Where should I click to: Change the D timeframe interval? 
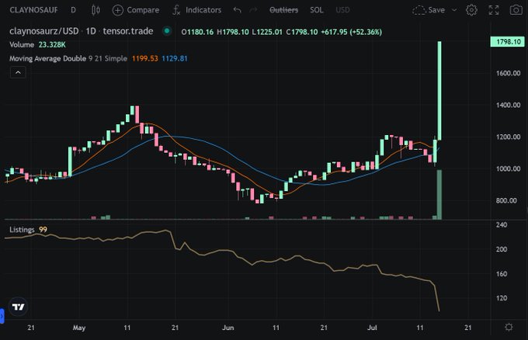73,10
